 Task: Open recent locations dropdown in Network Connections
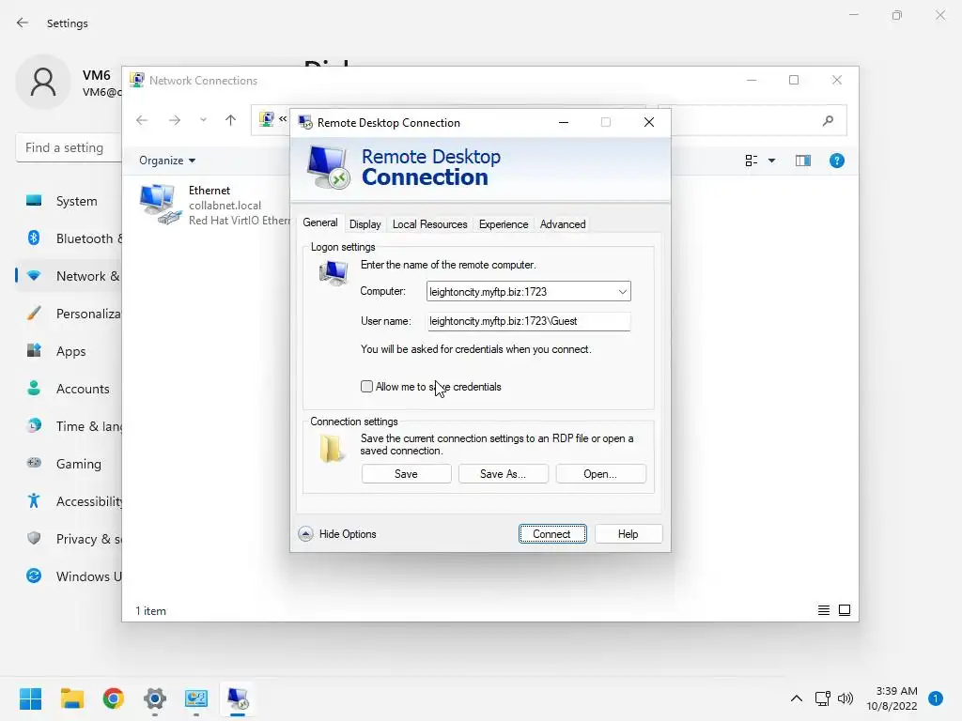203,120
